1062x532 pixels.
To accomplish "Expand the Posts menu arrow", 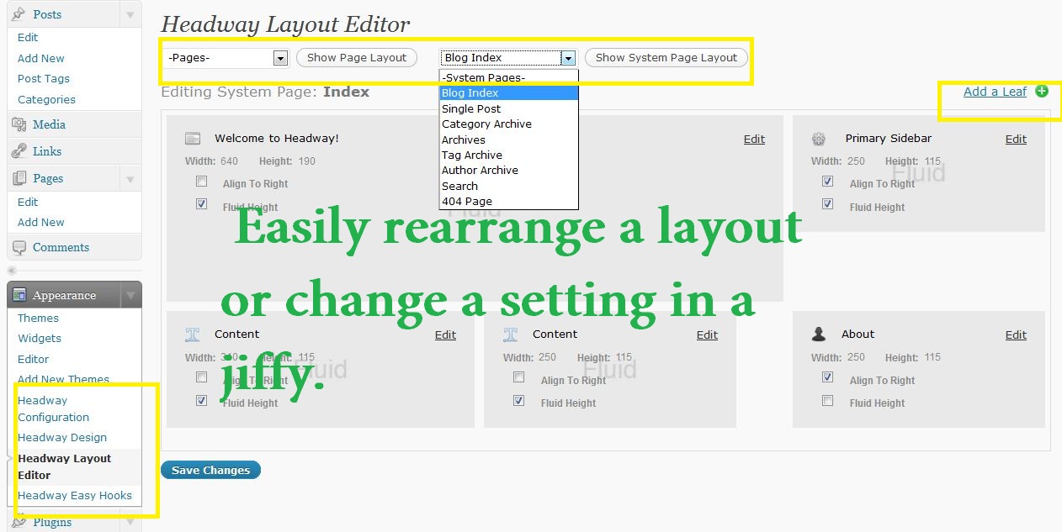I will (130, 14).
